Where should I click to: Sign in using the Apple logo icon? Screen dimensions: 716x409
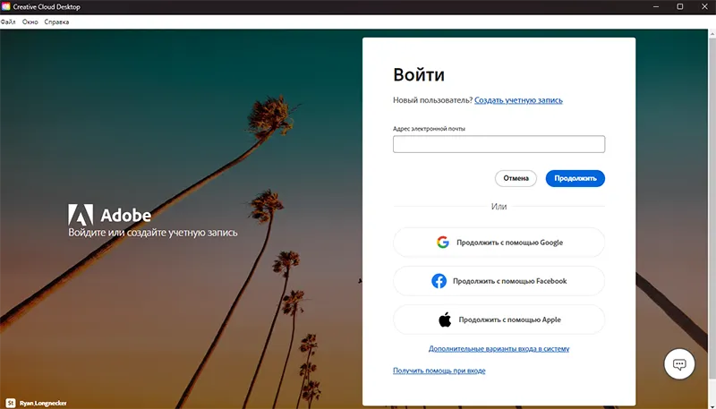click(443, 320)
